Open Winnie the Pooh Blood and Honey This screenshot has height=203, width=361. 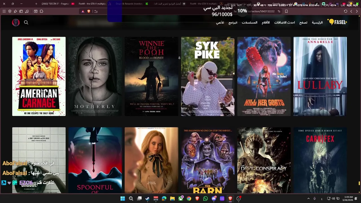(x=151, y=76)
